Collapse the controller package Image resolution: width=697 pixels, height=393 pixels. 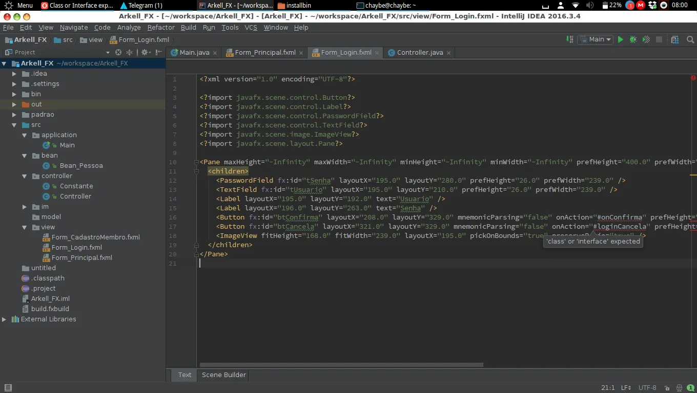coord(24,176)
